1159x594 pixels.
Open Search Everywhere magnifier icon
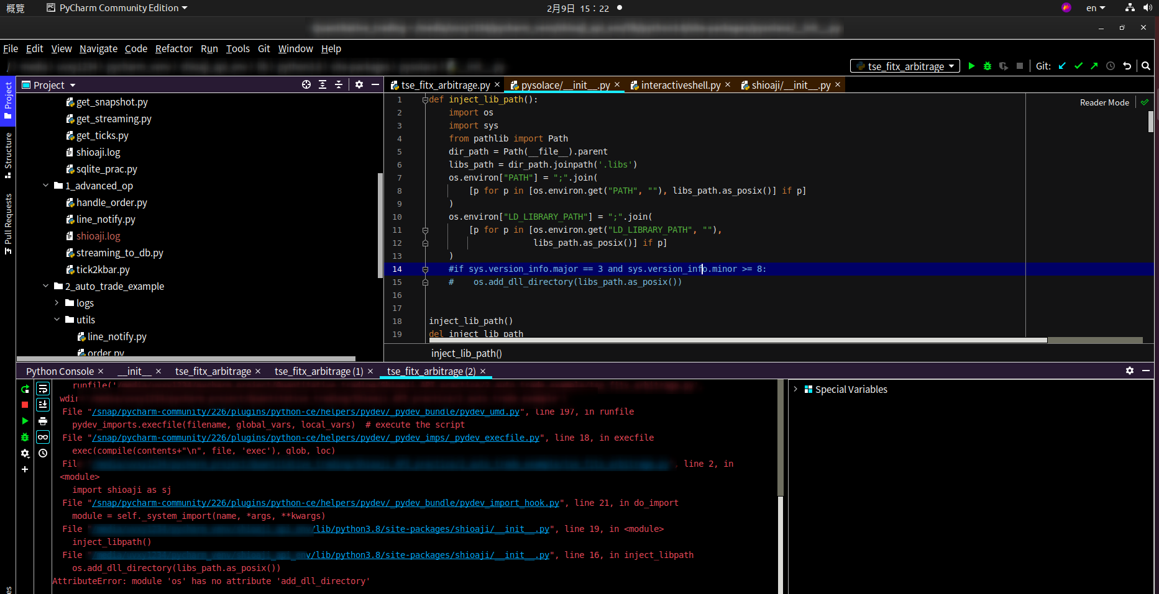pos(1146,66)
